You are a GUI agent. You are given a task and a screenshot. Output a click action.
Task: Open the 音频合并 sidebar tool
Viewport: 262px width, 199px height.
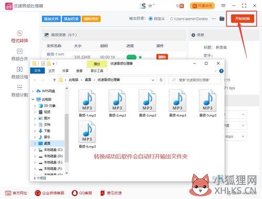point(19,55)
